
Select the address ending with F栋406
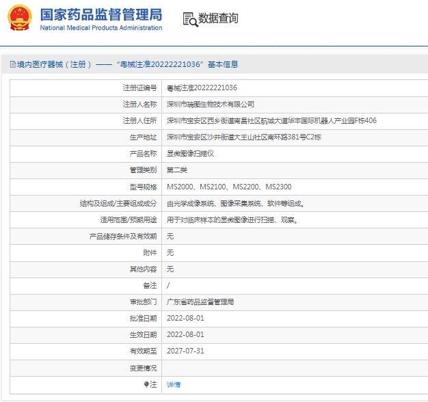[271, 120]
